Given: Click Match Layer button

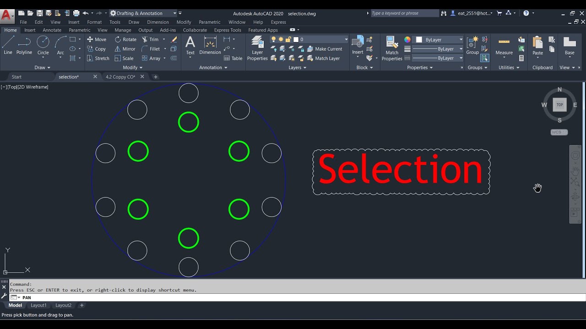Looking at the screenshot, I should coord(323,58).
